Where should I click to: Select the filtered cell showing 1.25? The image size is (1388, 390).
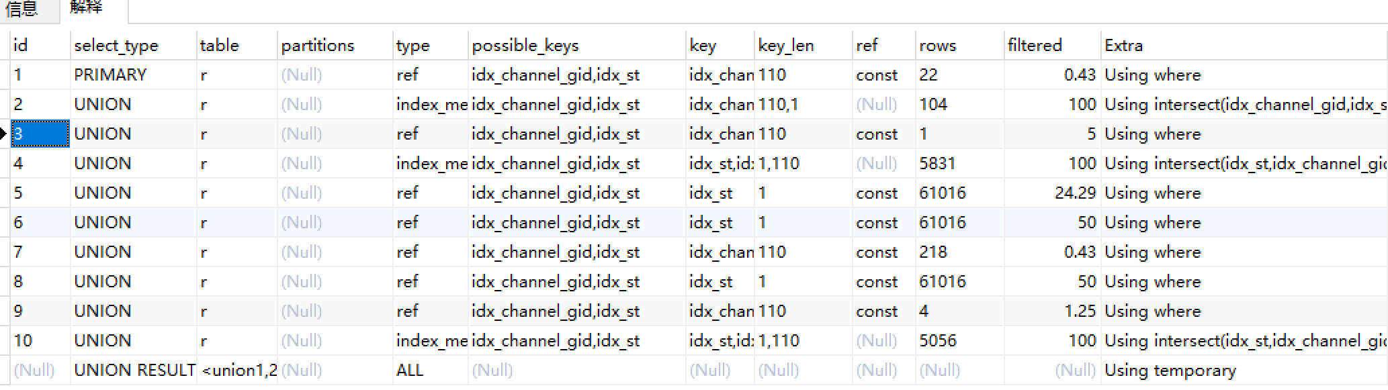click(x=1052, y=311)
